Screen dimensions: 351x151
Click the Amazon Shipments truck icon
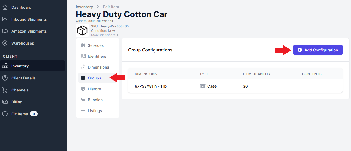tap(5, 31)
